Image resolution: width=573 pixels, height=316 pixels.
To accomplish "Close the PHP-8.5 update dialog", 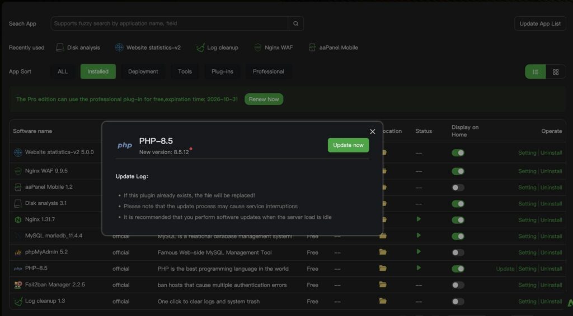I will click(x=372, y=132).
